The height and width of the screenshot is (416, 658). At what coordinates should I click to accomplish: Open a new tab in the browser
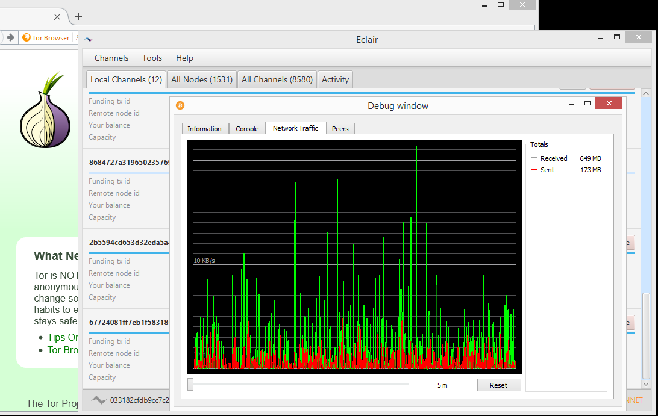[x=78, y=17]
